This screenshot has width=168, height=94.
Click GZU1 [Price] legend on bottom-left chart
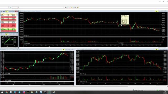(x=8, y=74)
